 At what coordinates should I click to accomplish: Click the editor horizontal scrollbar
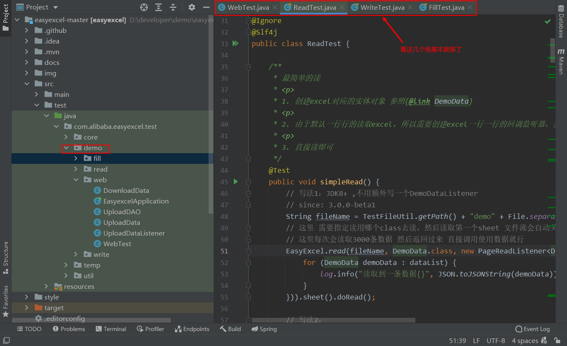tap(333, 320)
